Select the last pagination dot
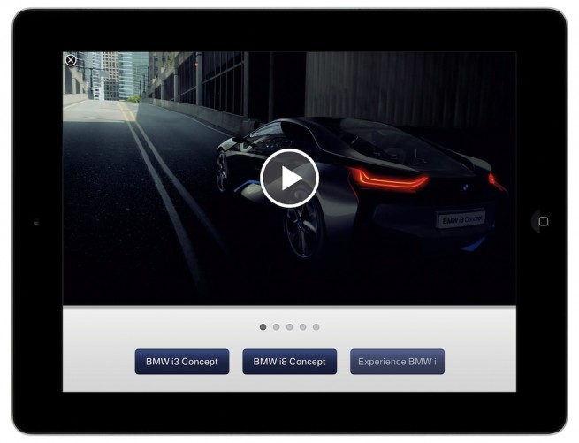 click(316, 327)
